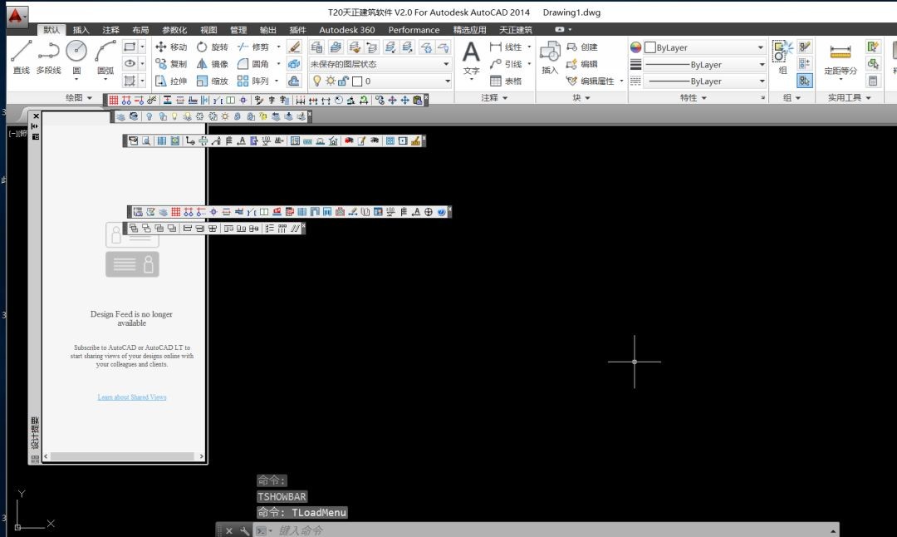Screen dimensions: 897x537
Task: Click the 缩放 (Scale) tool
Action: (212, 81)
